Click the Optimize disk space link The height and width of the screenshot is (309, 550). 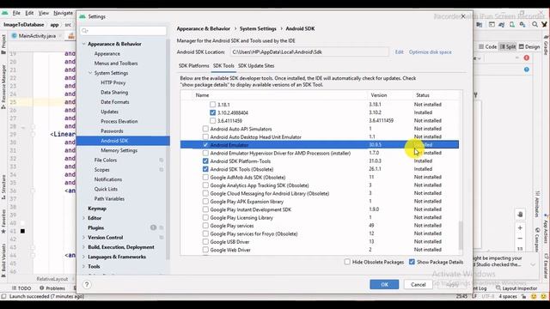430,51
